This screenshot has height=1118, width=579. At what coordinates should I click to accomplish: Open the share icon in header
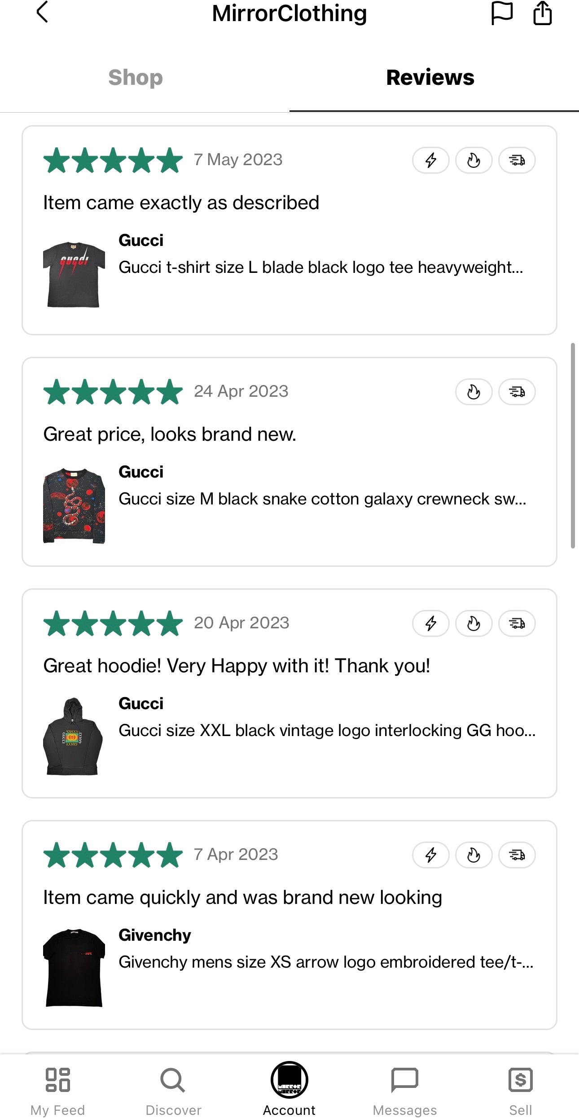[x=542, y=13]
